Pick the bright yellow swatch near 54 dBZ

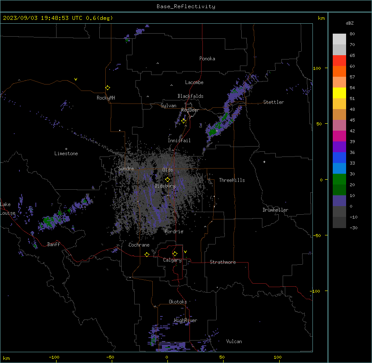click(x=339, y=93)
